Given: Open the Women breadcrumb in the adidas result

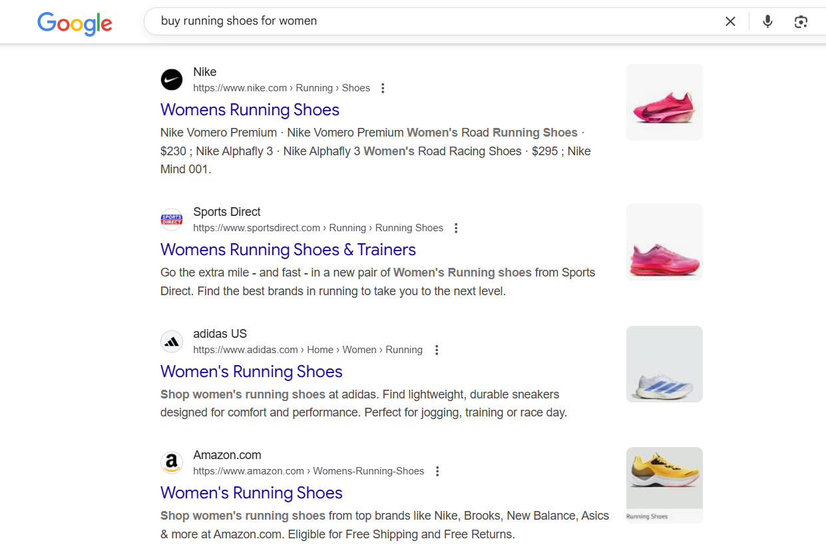Looking at the screenshot, I should (x=359, y=349).
